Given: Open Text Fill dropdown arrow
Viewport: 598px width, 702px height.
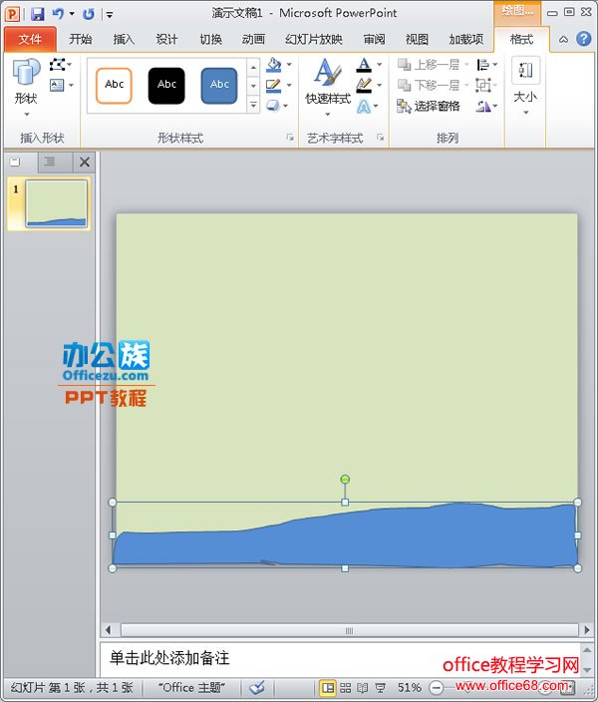Looking at the screenshot, I should tap(379, 65).
